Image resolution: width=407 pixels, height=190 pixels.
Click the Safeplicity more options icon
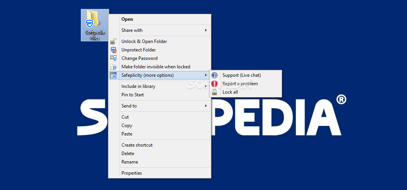113,76
